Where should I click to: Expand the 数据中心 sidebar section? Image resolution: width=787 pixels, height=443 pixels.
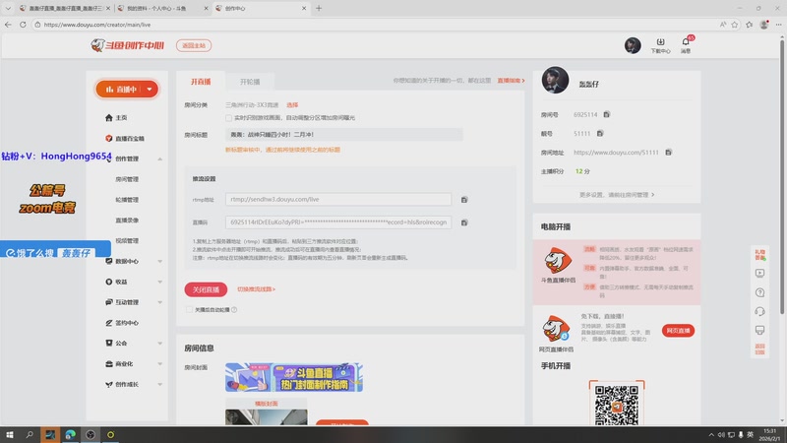[159, 261]
